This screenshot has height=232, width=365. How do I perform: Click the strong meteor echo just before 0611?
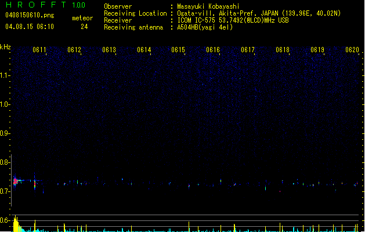pyautogui.click(x=35, y=183)
